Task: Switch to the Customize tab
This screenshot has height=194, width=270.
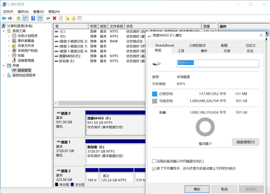Action: point(251,45)
